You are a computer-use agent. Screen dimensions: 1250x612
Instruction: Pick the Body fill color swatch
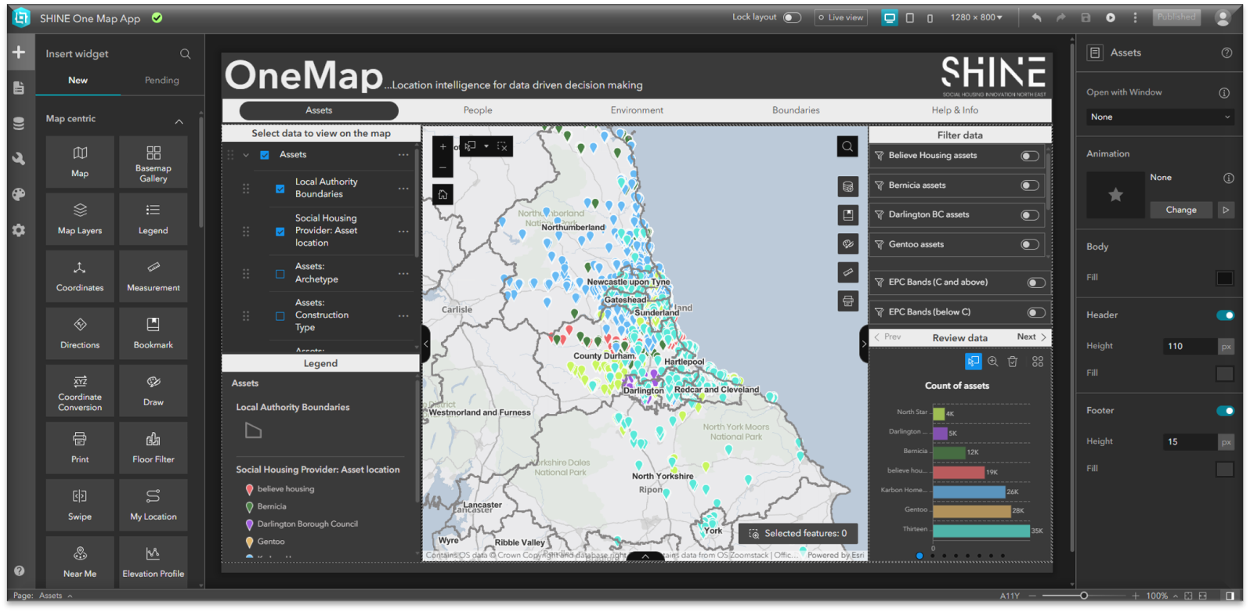click(x=1225, y=278)
